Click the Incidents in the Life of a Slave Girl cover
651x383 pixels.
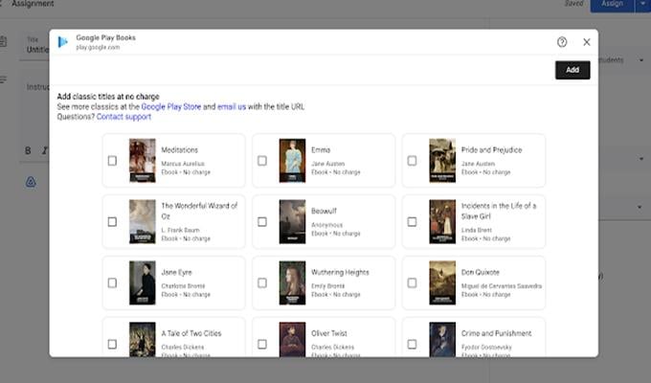(442, 221)
